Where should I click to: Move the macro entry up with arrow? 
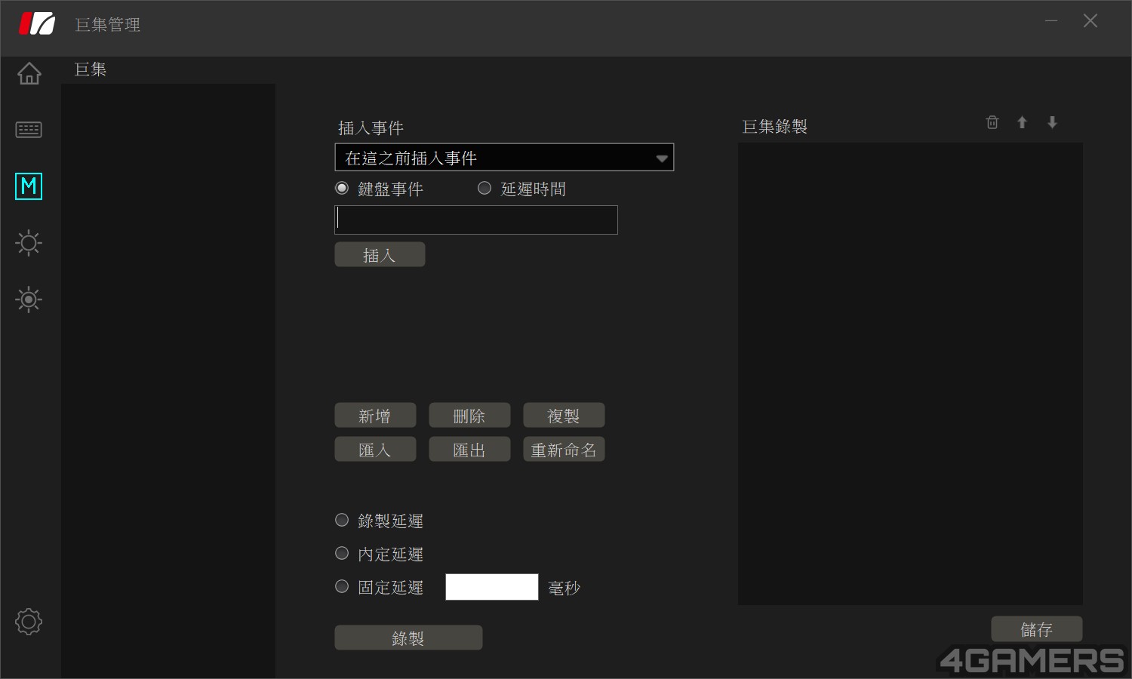[x=1022, y=122]
